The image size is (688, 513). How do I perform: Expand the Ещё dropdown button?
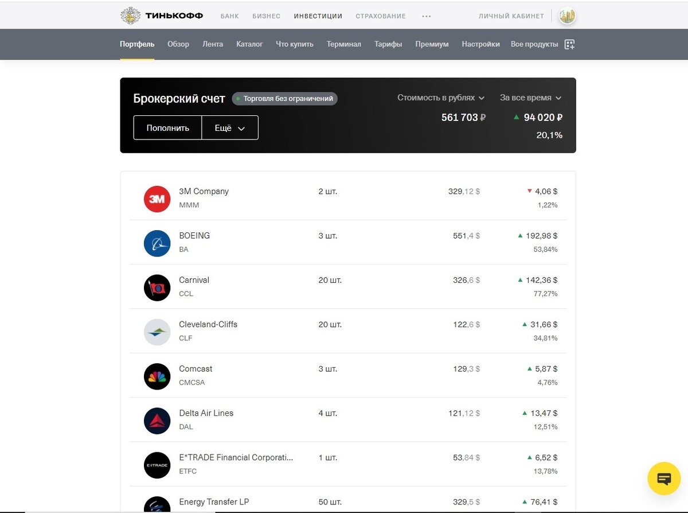230,128
